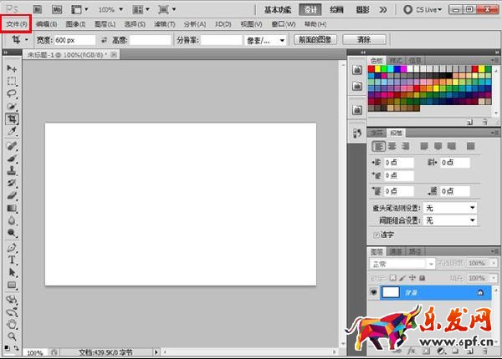The width and height of the screenshot is (502, 359).
Task: Select the Lasso tool
Action: (12, 94)
